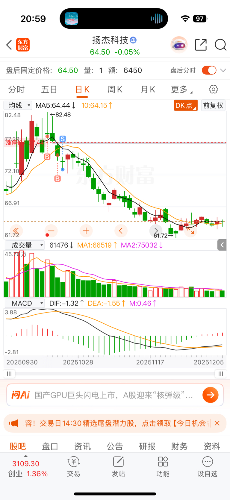Expand index ticker arrow above 3109.30
This screenshot has height=500, width=230.
(x=26, y=456)
